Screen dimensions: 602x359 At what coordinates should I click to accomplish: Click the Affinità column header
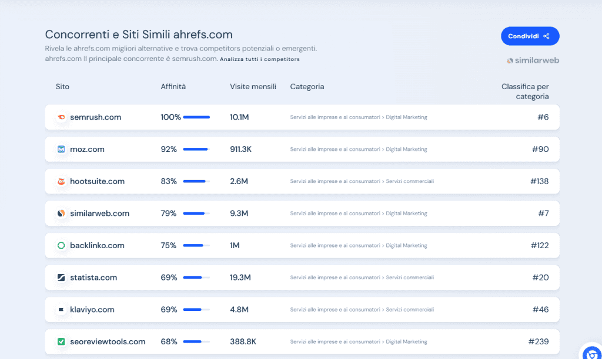[x=173, y=87]
